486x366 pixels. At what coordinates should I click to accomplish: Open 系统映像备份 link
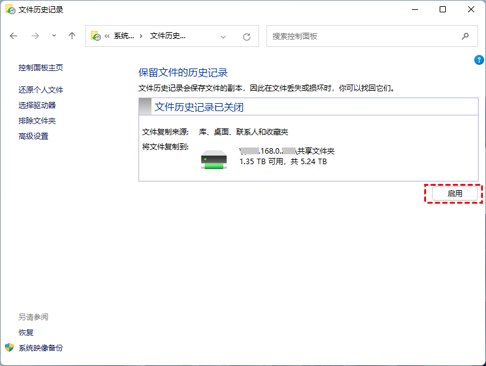coord(41,348)
